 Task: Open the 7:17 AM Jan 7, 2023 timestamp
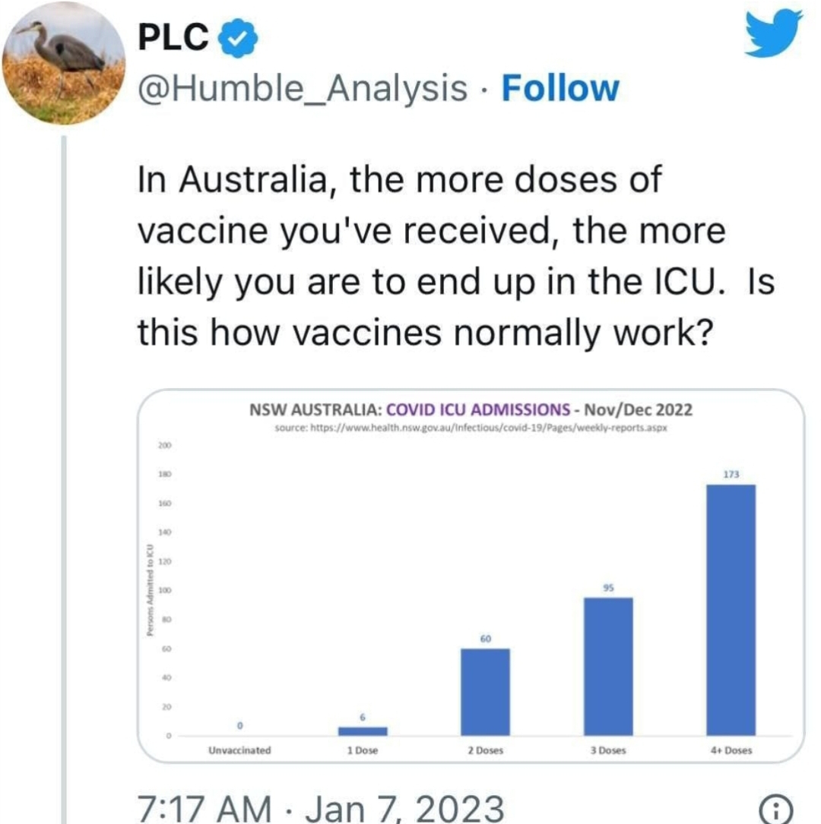pyautogui.click(x=320, y=806)
